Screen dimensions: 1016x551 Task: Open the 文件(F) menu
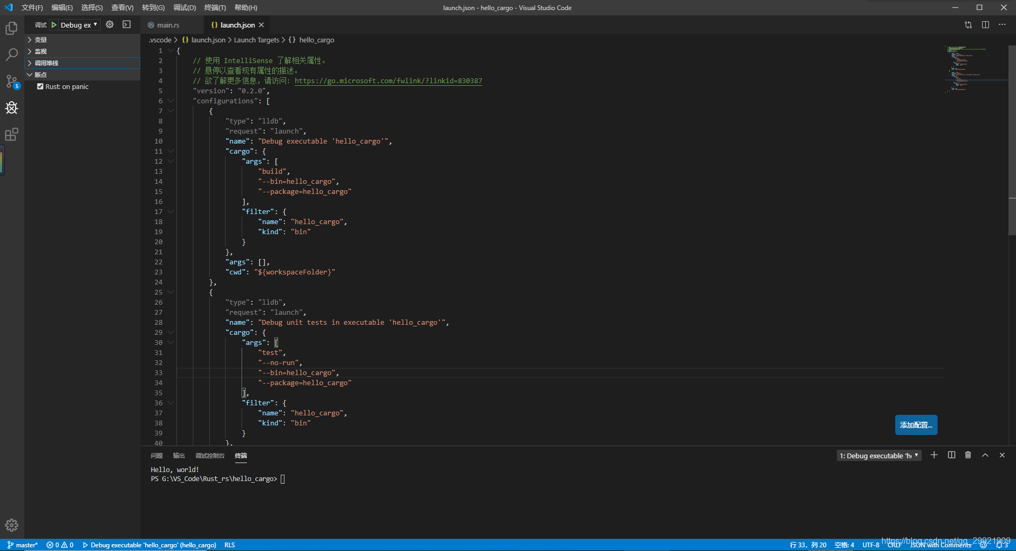32,7
